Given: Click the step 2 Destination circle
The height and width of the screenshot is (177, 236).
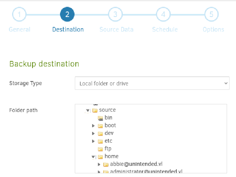Looking at the screenshot, I should (x=67, y=14).
